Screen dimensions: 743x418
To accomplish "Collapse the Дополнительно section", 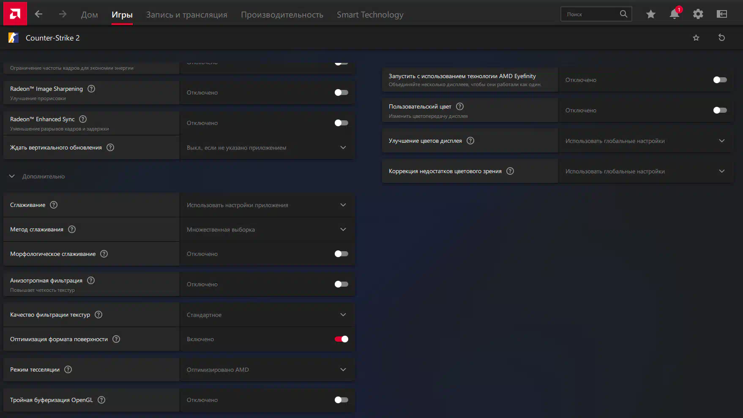I will click(12, 176).
